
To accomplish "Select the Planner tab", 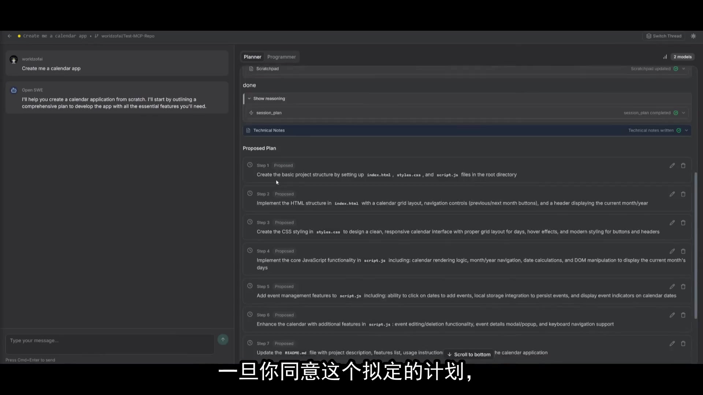I will (x=252, y=57).
